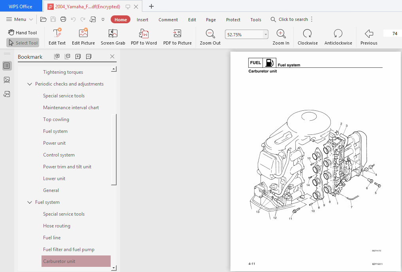Launch PDF to Picture conversion

point(177,37)
